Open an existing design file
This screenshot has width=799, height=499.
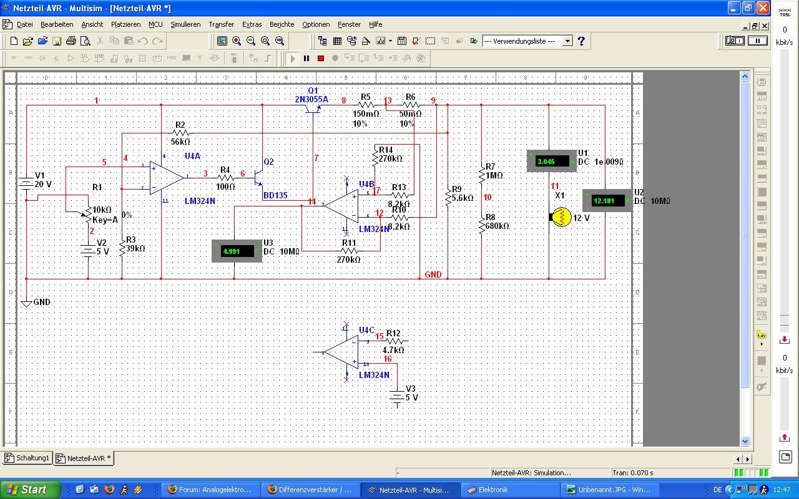[x=27, y=41]
